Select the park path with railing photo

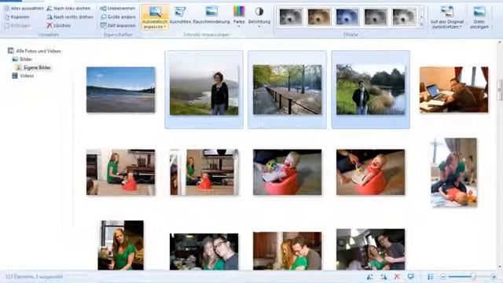[287, 90]
